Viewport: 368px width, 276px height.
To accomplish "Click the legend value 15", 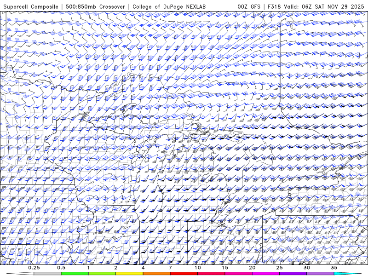I will [225, 268].
